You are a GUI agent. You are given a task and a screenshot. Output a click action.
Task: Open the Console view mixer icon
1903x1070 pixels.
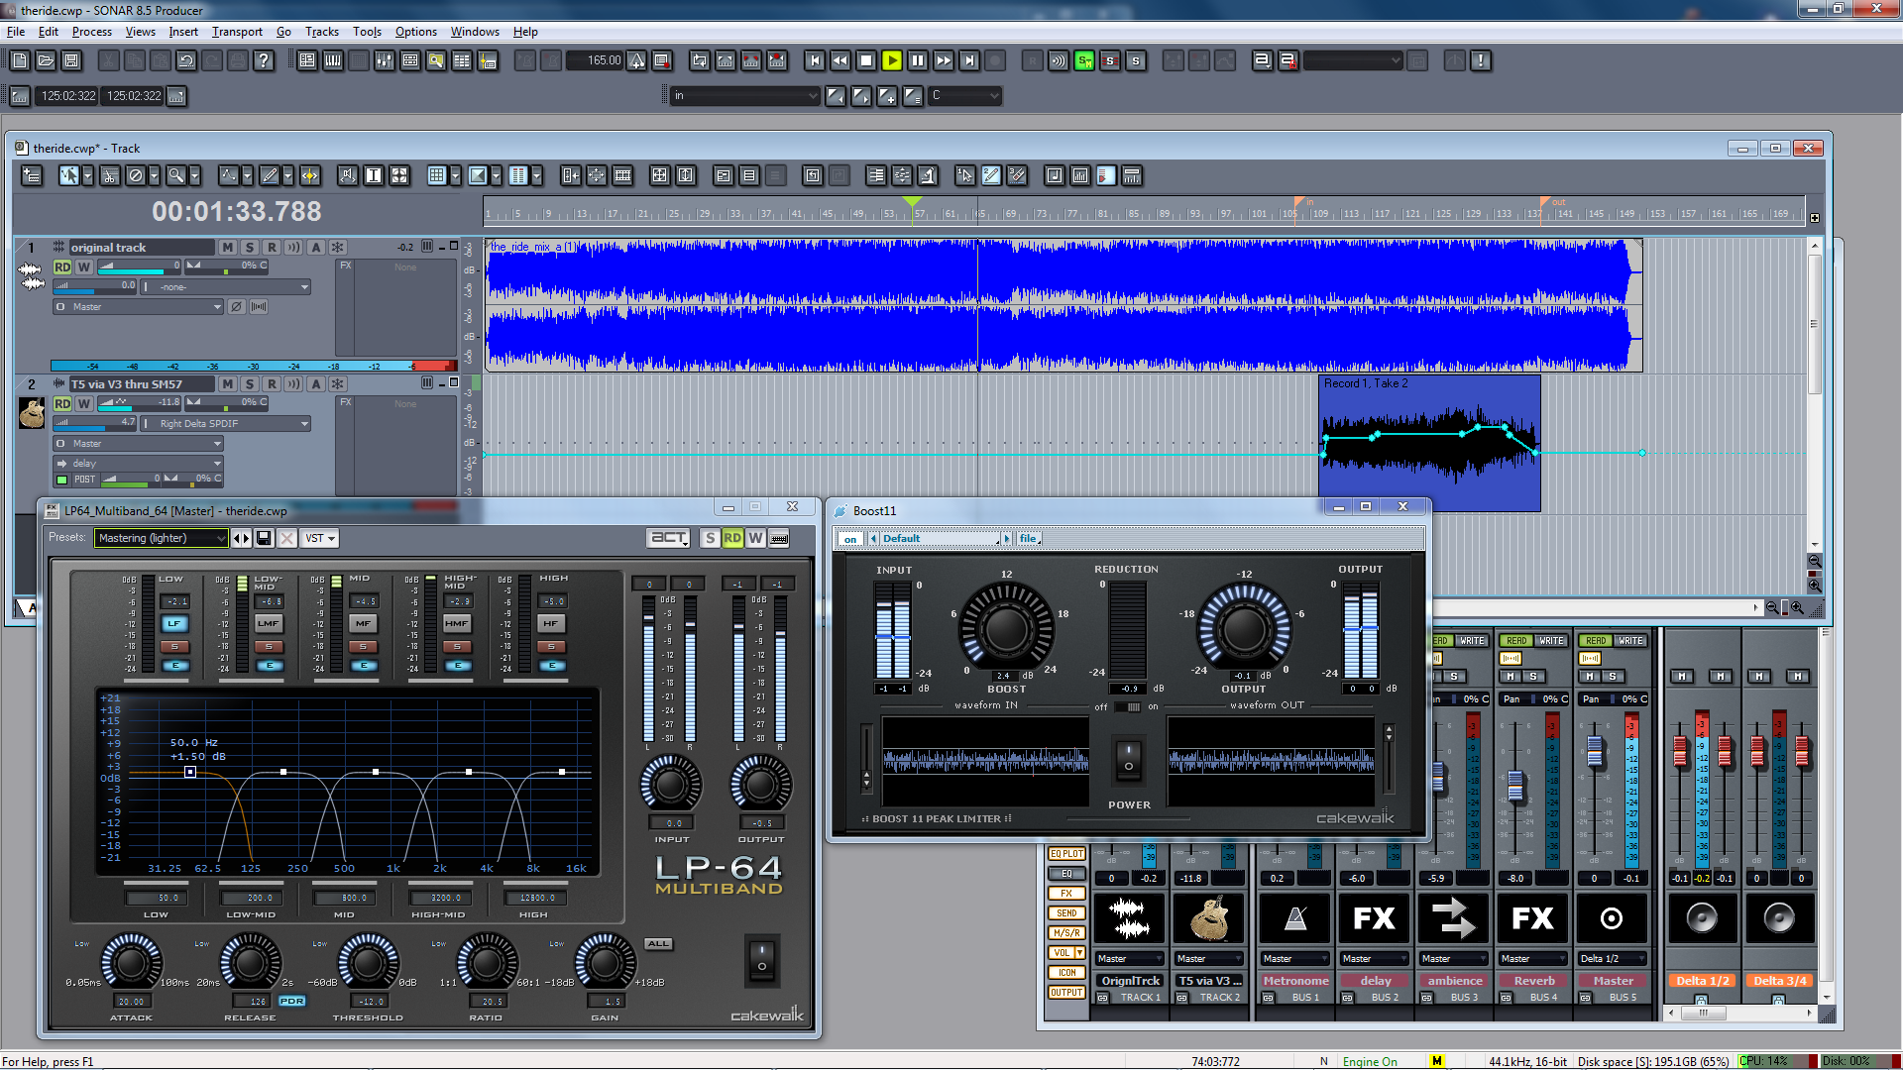(x=385, y=60)
